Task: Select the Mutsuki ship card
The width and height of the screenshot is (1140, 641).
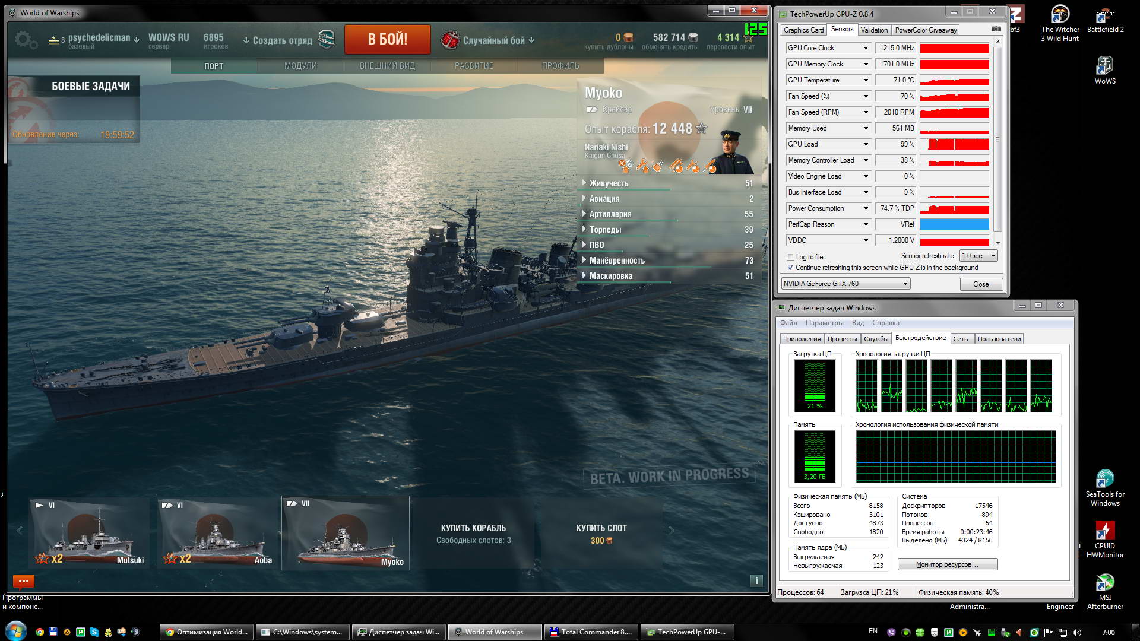Action: pos(89,533)
